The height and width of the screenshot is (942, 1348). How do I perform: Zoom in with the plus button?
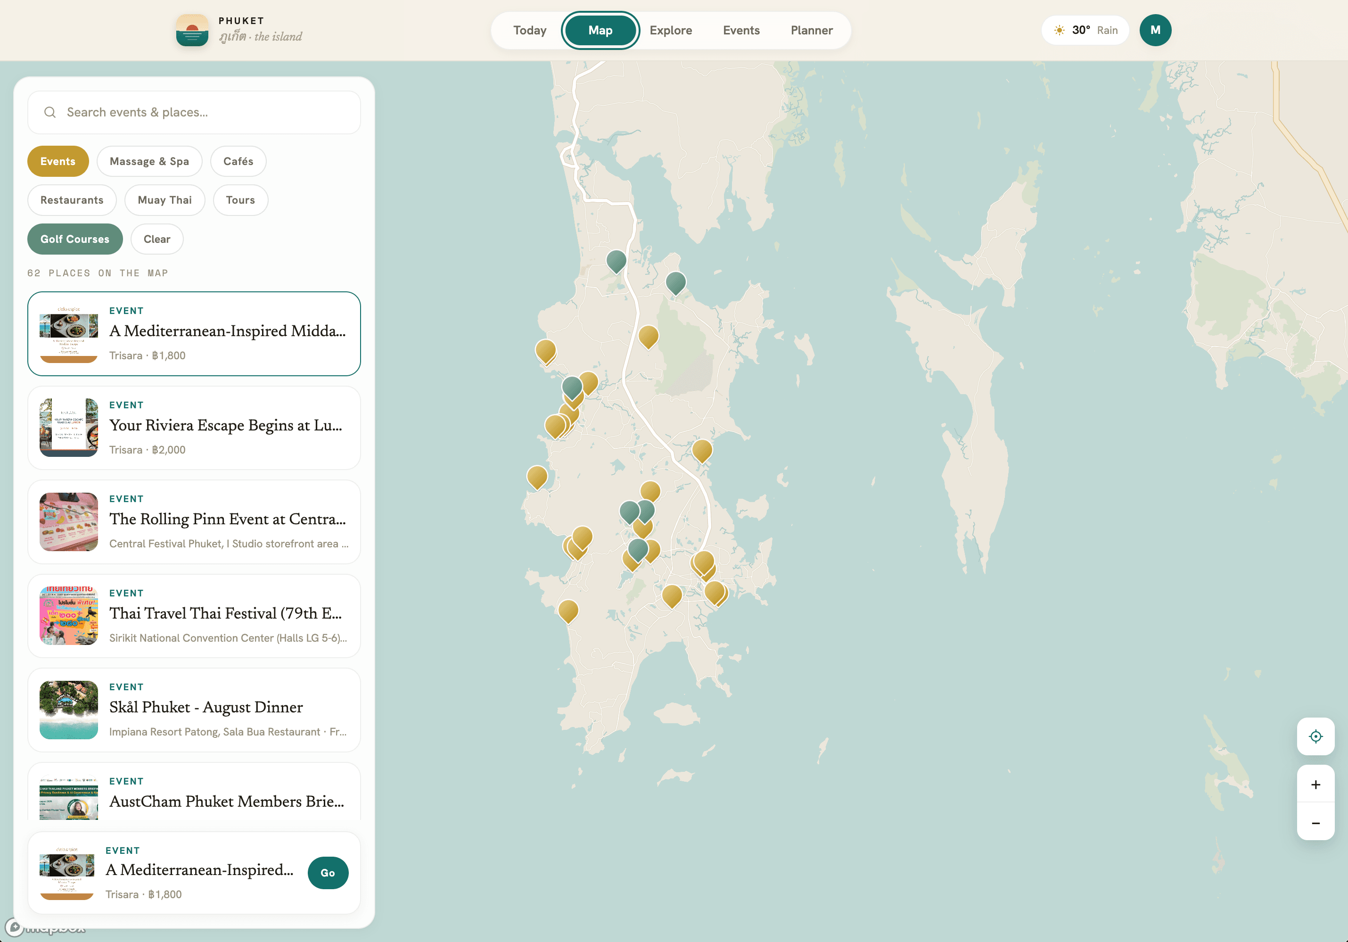pyautogui.click(x=1315, y=784)
